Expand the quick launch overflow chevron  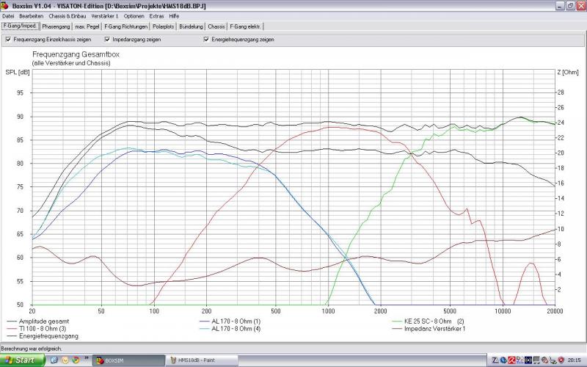pos(86,360)
